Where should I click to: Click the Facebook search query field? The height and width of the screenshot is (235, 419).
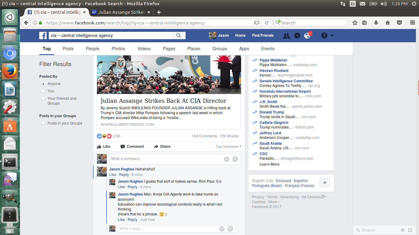(x=110, y=35)
